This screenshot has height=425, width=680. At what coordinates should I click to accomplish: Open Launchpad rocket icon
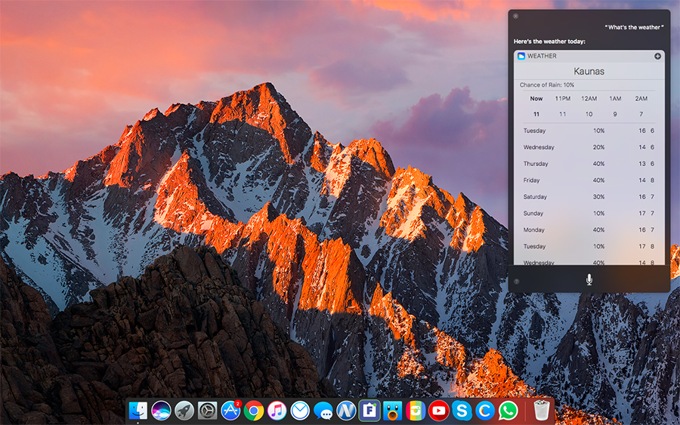[184, 411]
